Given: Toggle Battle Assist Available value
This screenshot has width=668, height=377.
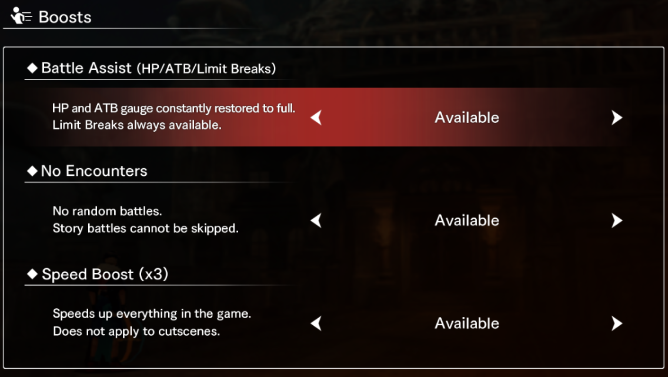Looking at the screenshot, I should (x=466, y=118).
